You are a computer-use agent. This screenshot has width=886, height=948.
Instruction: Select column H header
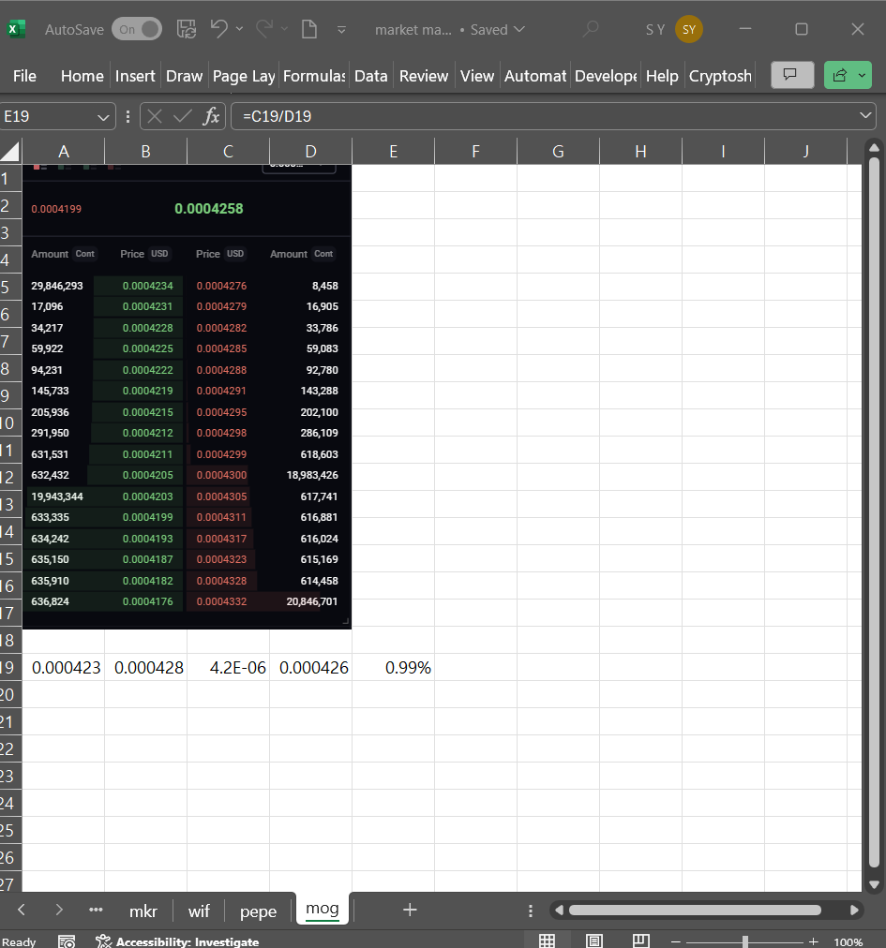(641, 151)
